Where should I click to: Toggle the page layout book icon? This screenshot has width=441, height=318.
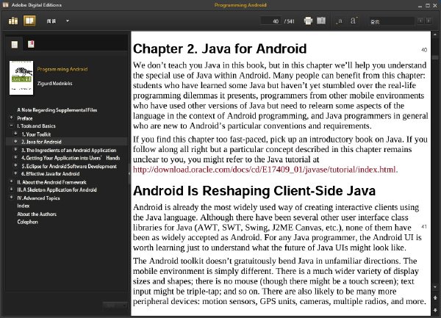(321, 21)
